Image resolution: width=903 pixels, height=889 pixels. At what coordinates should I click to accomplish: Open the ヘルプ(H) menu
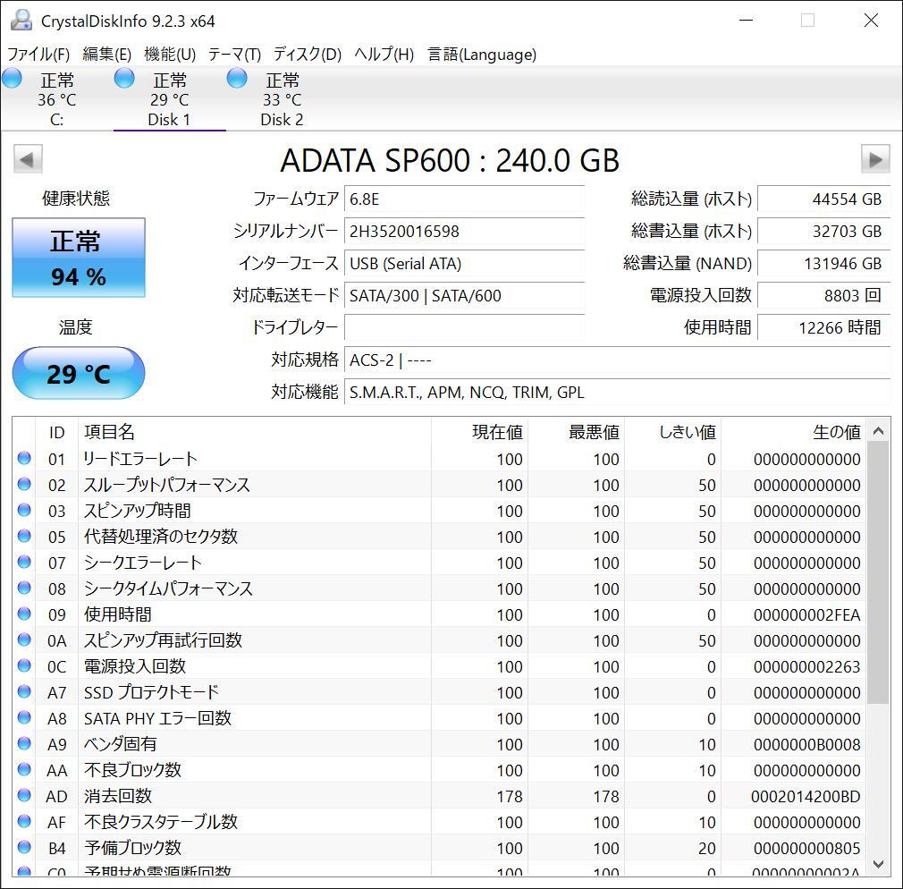(383, 55)
